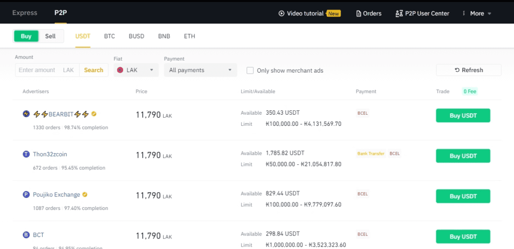Click the Video tutorial play icon
The width and height of the screenshot is (514, 249).
click(281, 14)
